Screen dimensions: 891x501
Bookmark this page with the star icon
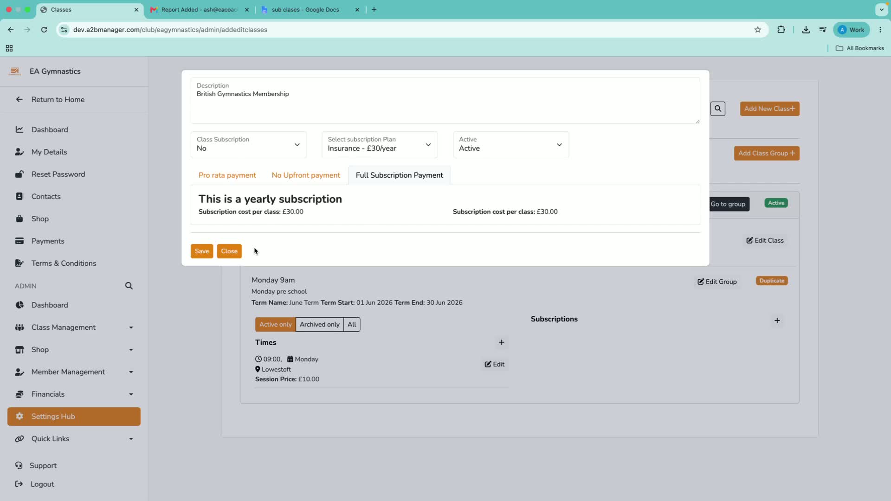click(758, 30)
